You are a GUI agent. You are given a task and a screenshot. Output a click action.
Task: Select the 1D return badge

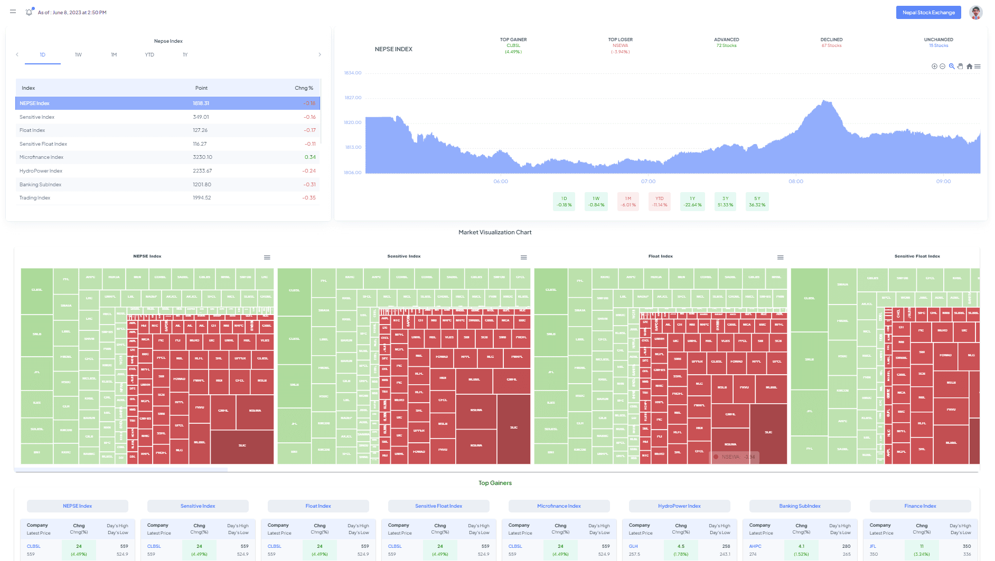(x=564, y=202)
